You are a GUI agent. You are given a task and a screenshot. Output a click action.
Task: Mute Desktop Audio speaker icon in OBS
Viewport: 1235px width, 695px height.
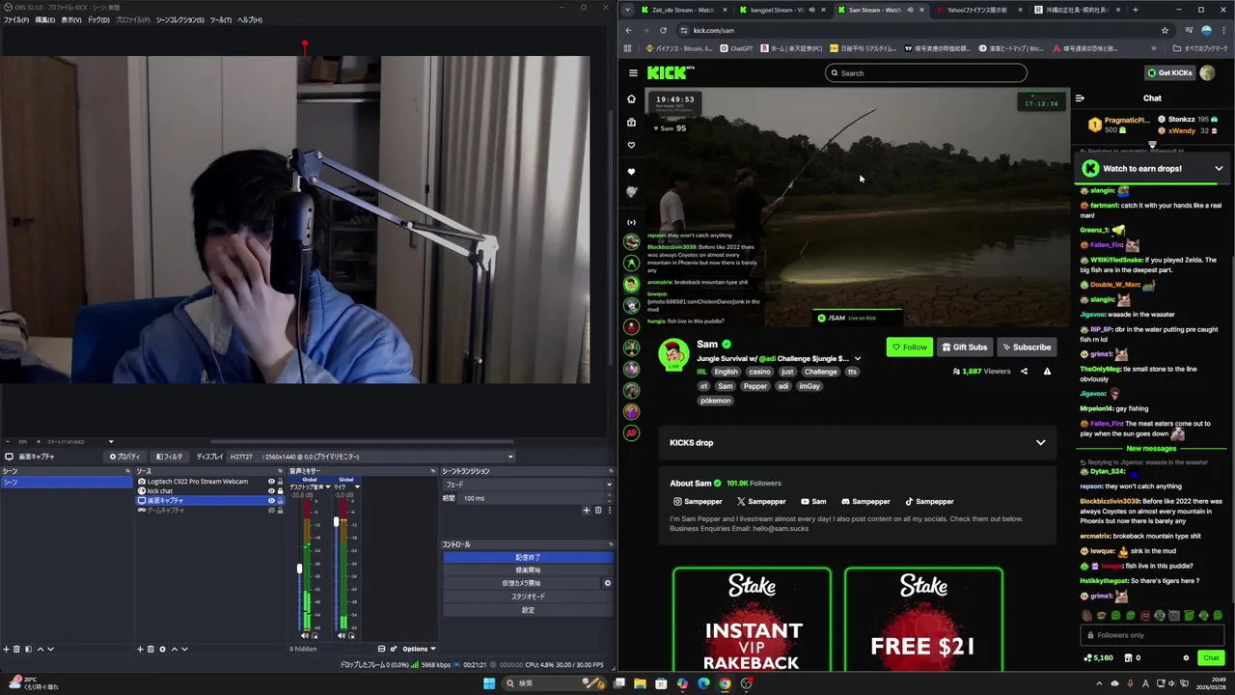click(305, 635)
